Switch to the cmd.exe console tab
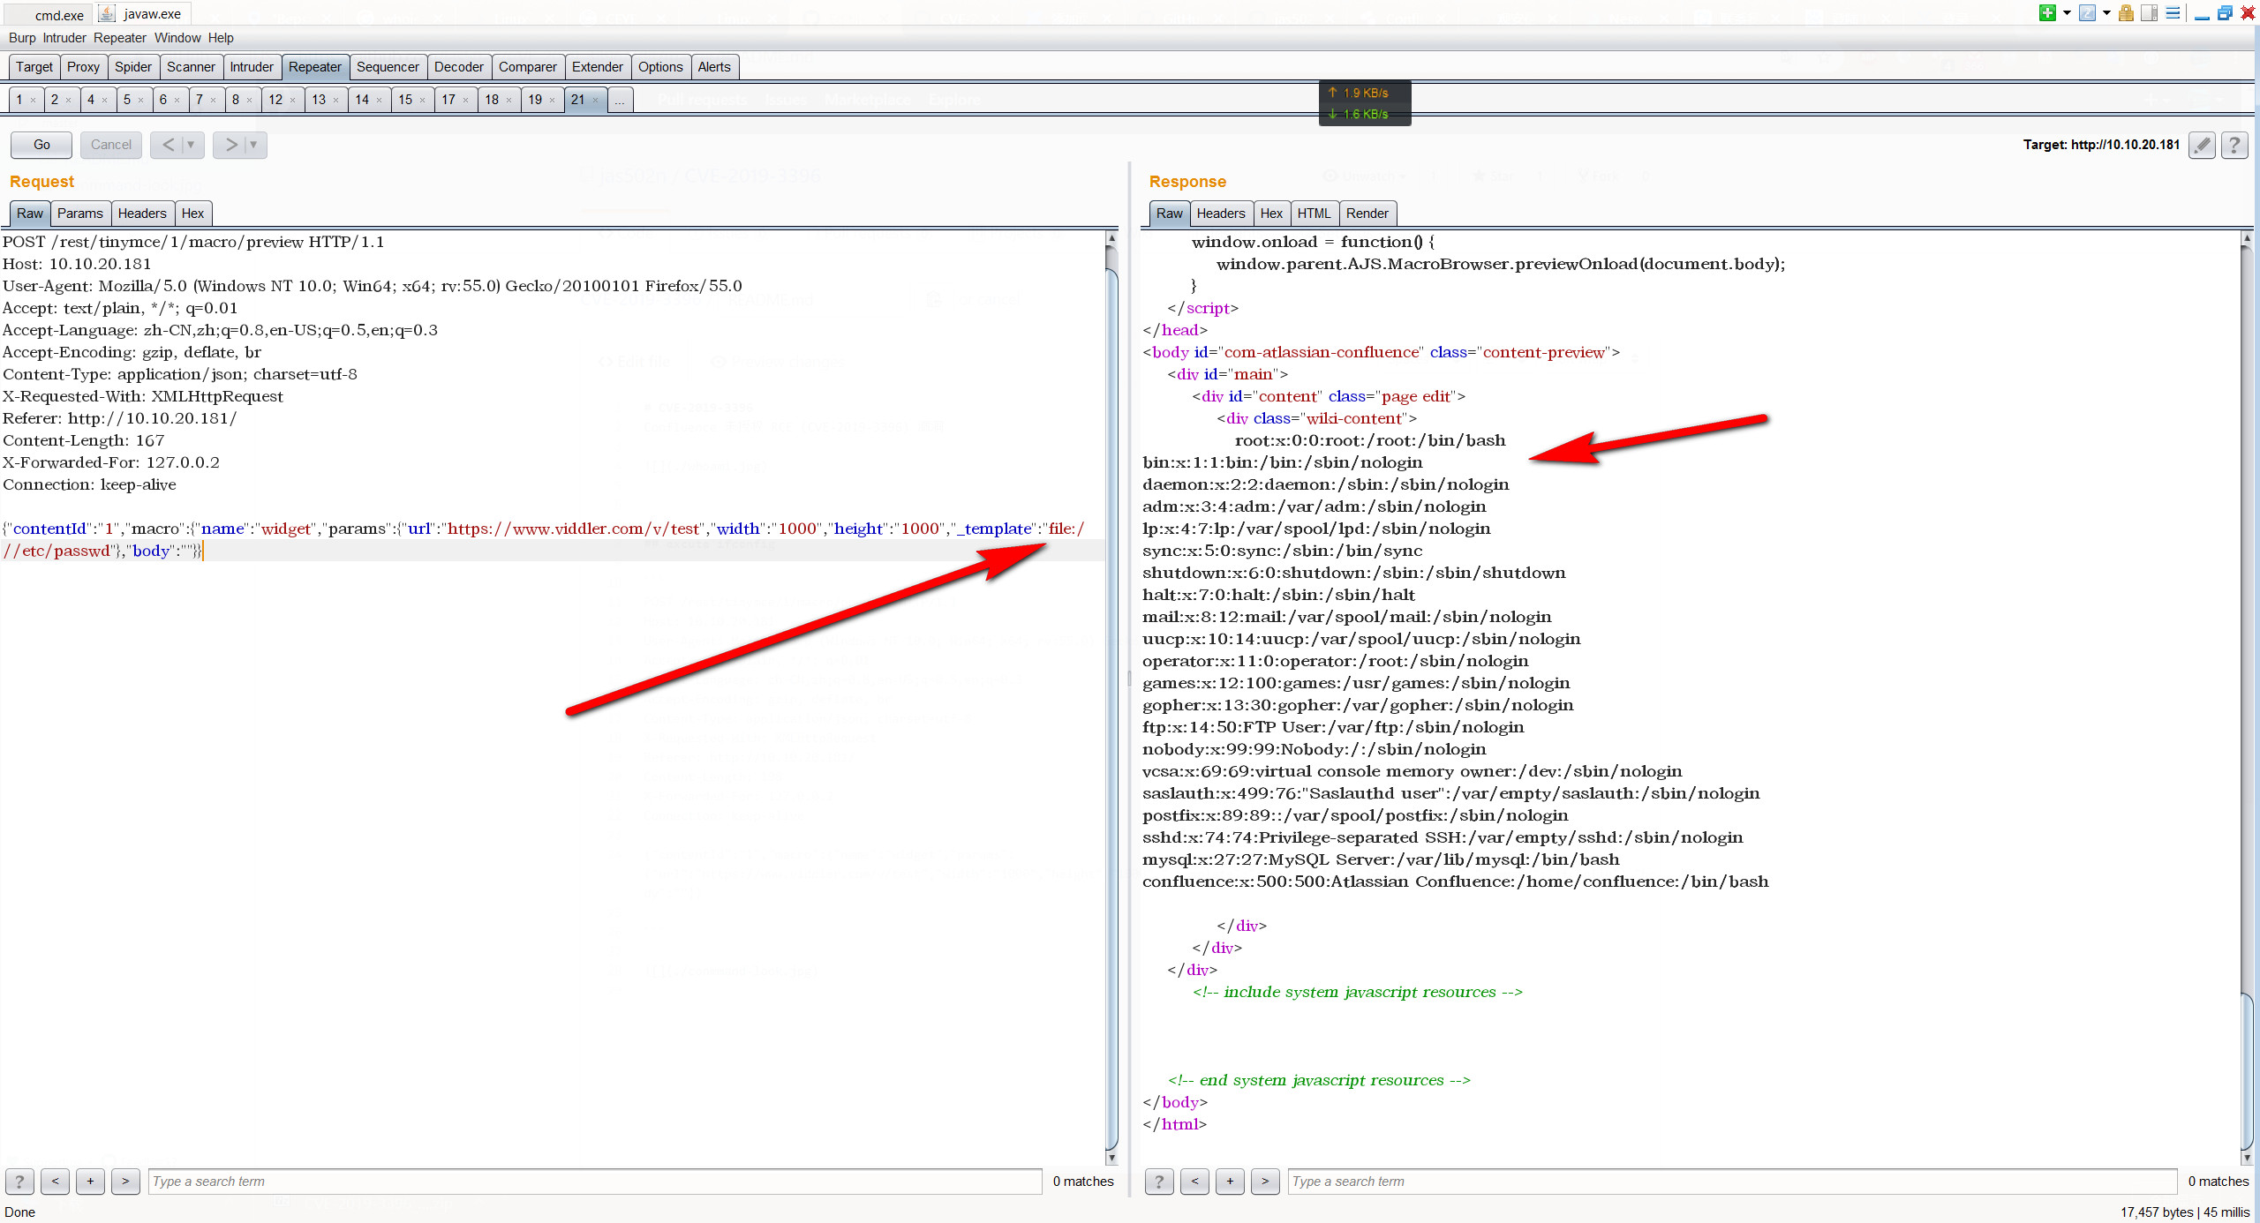Viewport: 2260px width, 1223px height. tap(49, 14)
